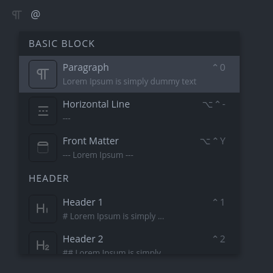The height and width of the screenshot is (273, 273).
Task: Click the paragraph pilcrow icon beside the @ text
Action: click(17, 15)
